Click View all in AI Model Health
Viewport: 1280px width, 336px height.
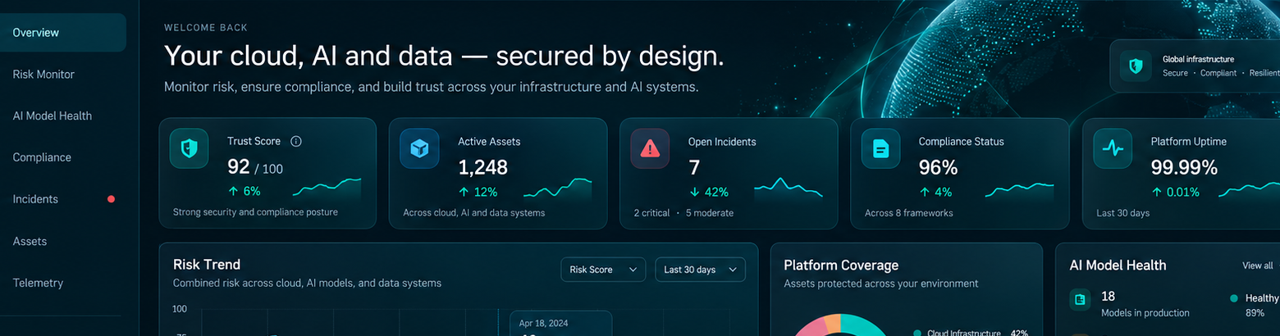pos(1258,266)
